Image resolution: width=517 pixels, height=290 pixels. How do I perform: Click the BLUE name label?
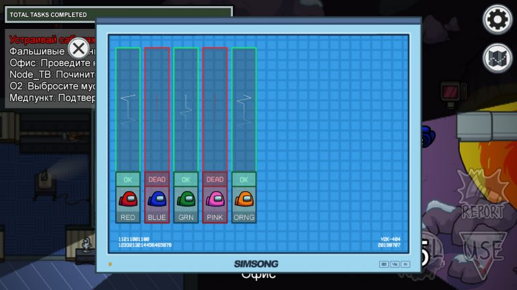(x=157, y=217)
